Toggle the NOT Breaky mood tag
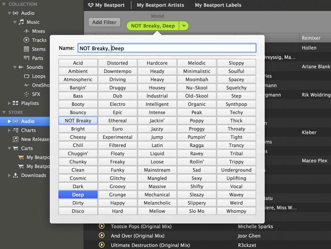331x249 pixels. [78, 121]
